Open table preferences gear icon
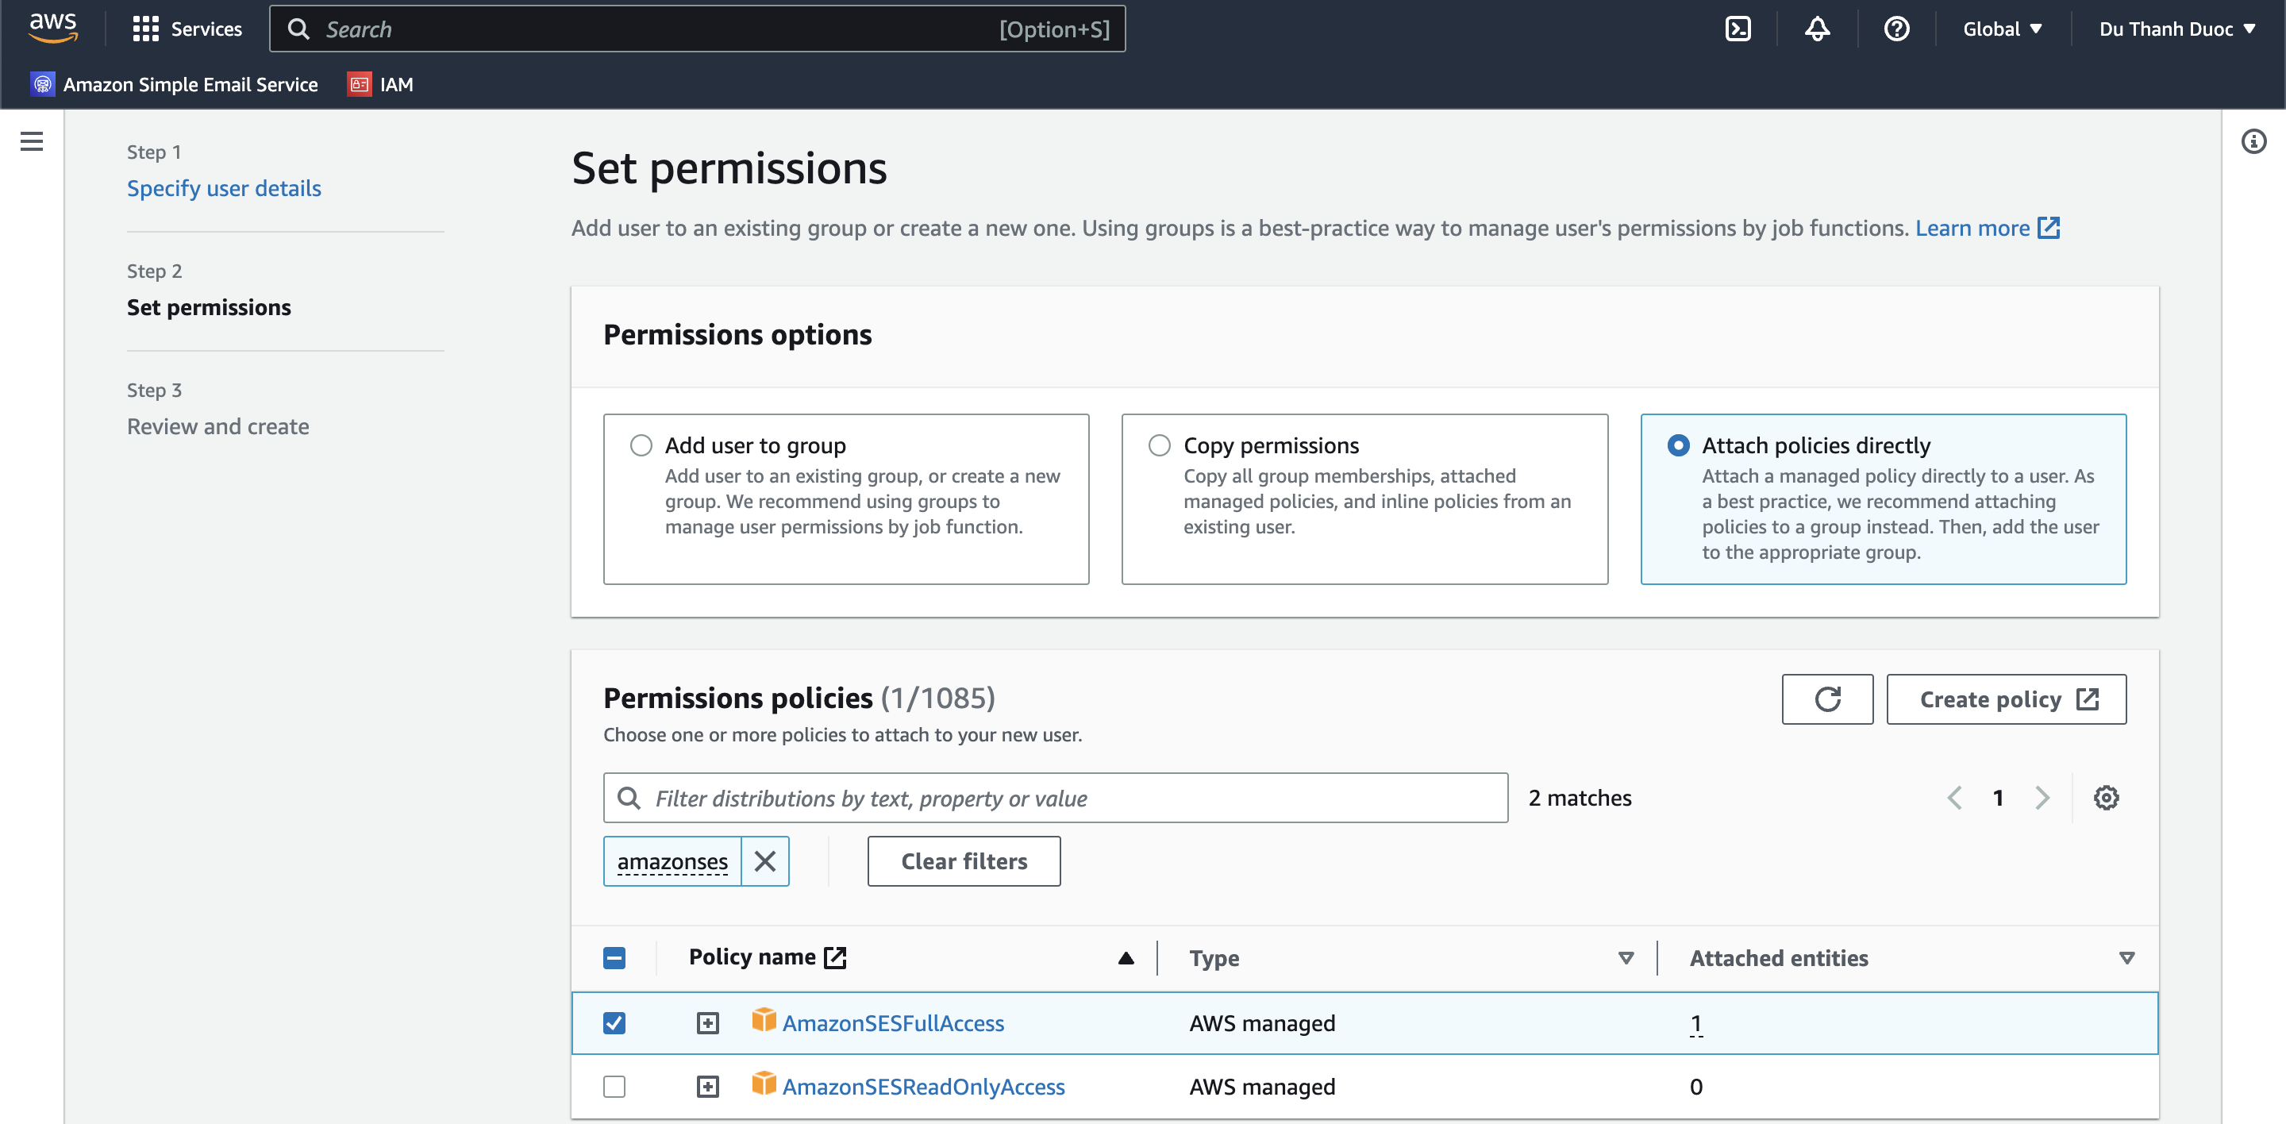Viewport: 2286px width, 1124px height. click(2106, 798)
